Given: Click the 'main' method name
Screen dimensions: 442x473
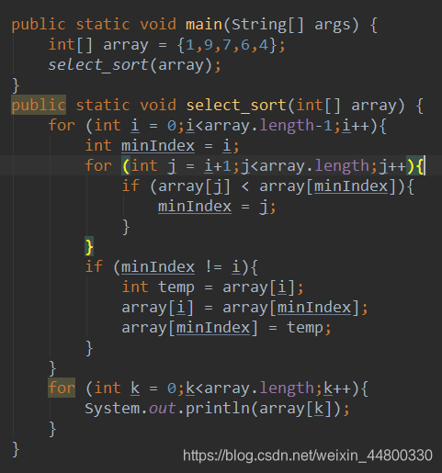Looking at the screenshot, I should [204, 25].
